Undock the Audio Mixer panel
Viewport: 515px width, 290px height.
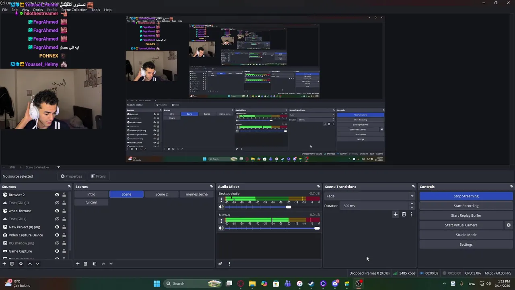pos(318,186)
